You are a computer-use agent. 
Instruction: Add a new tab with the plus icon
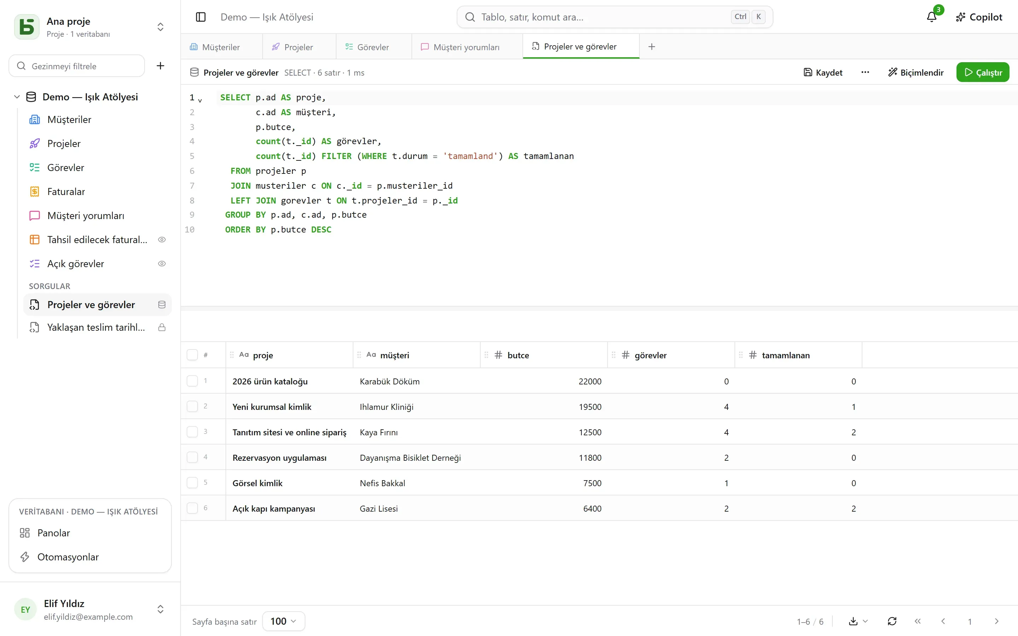pos(651,47)
